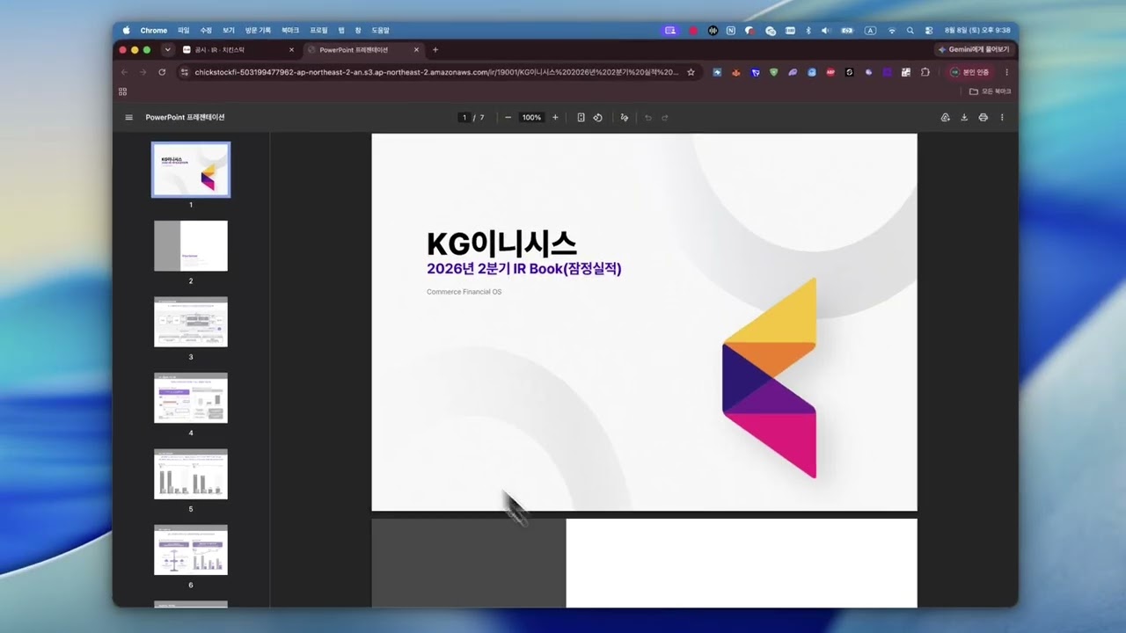Open the annotation draw tool

click(625, 118)
